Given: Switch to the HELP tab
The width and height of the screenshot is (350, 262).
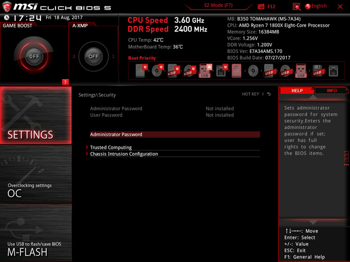Looking at the screenshot, I should (297, 90).
